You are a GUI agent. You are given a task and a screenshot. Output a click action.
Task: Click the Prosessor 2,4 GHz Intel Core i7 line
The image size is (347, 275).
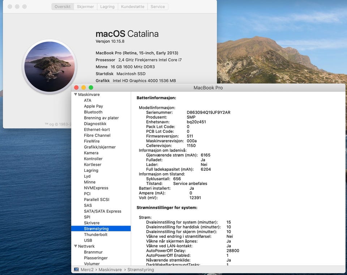point(139,60)
